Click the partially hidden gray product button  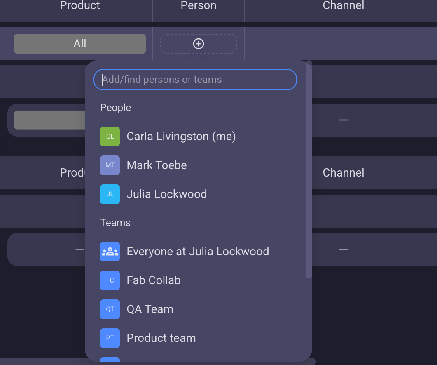click(x=49, y=120)
